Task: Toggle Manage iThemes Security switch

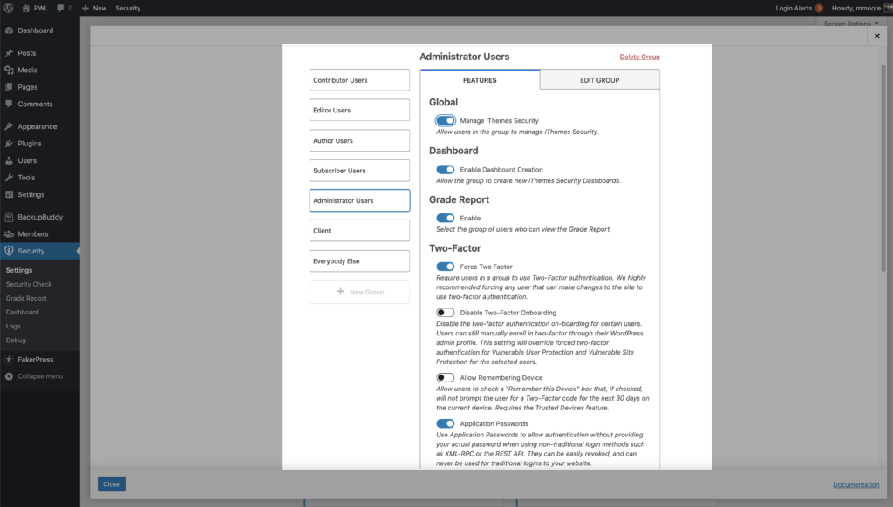Action: coord(446,120)
